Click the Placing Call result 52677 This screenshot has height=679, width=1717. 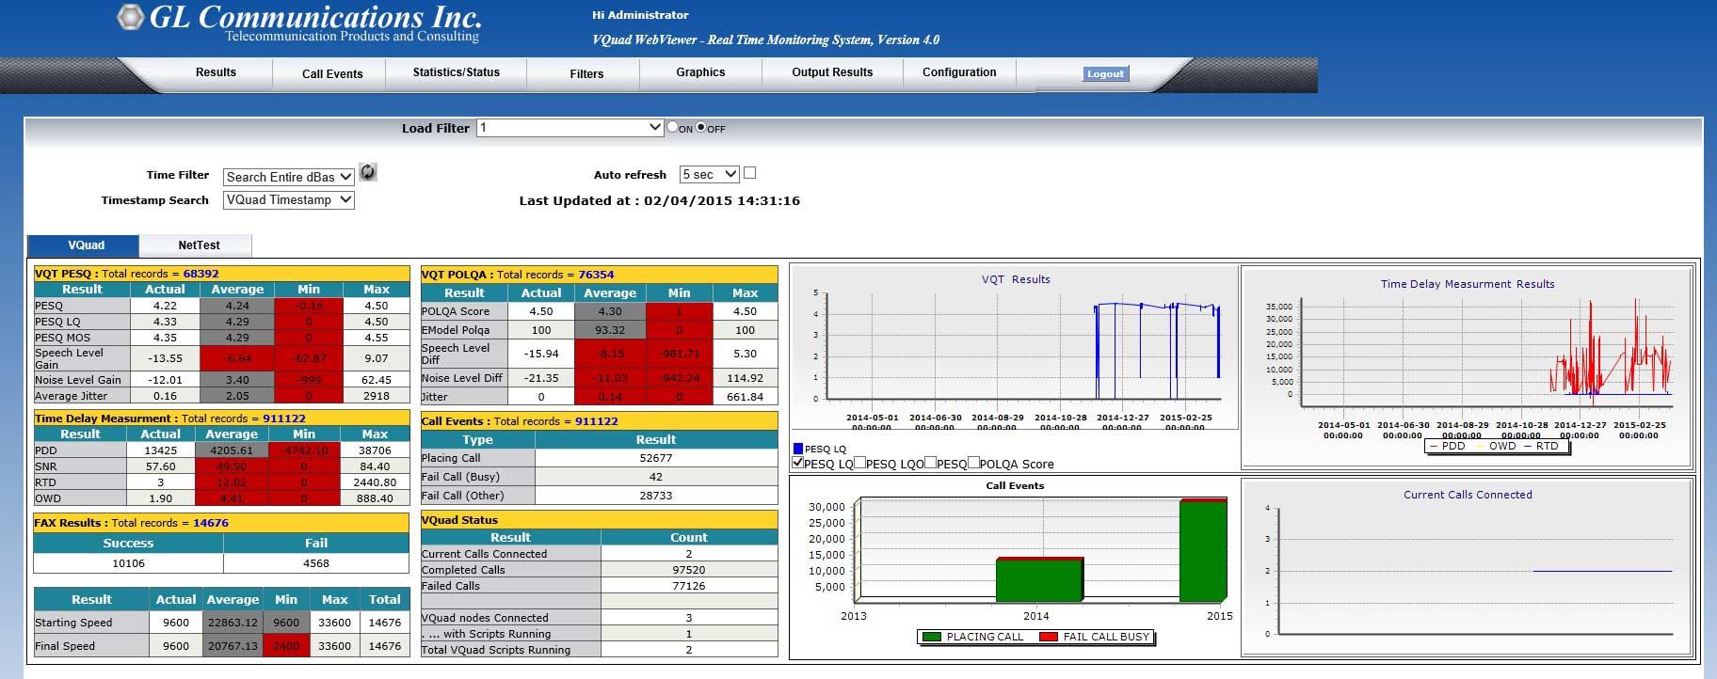coord(656,458)
